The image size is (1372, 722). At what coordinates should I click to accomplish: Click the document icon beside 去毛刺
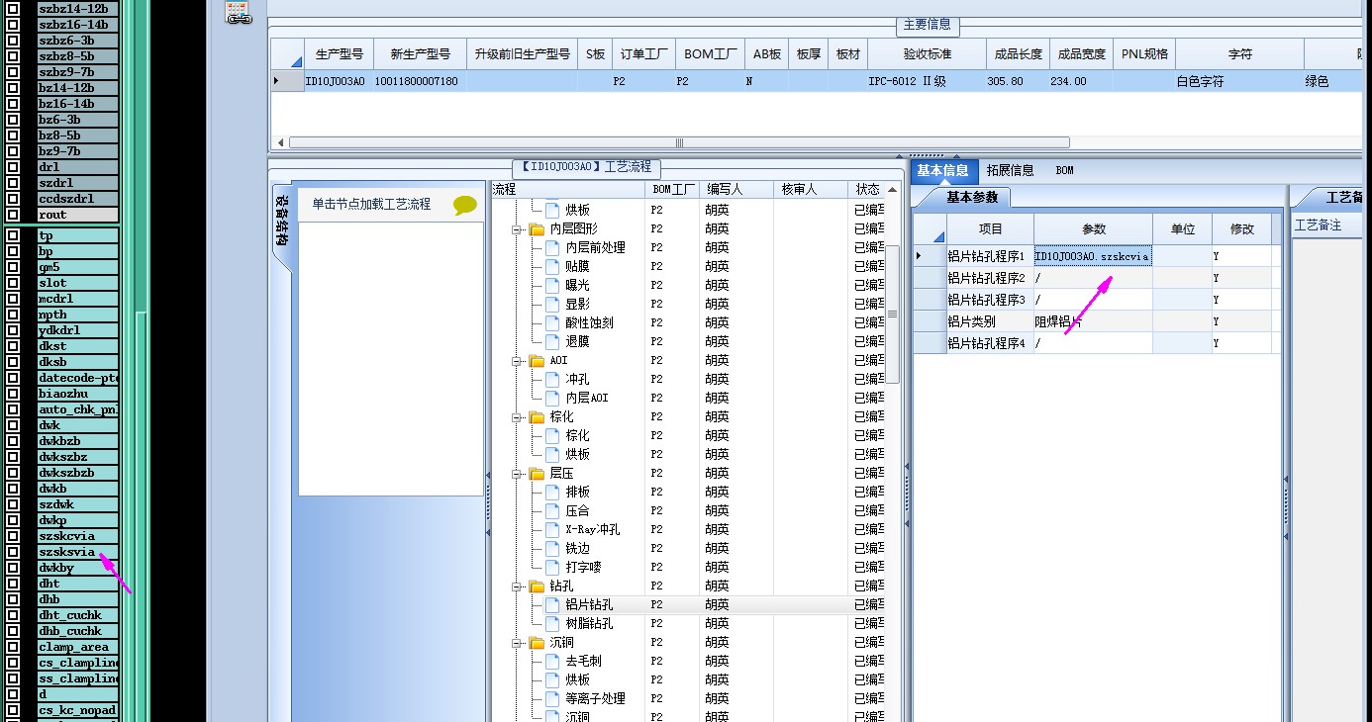tap(552, 661)
